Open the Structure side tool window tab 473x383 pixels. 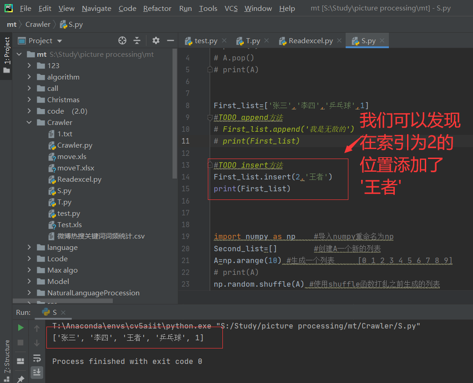coord(7,360)
